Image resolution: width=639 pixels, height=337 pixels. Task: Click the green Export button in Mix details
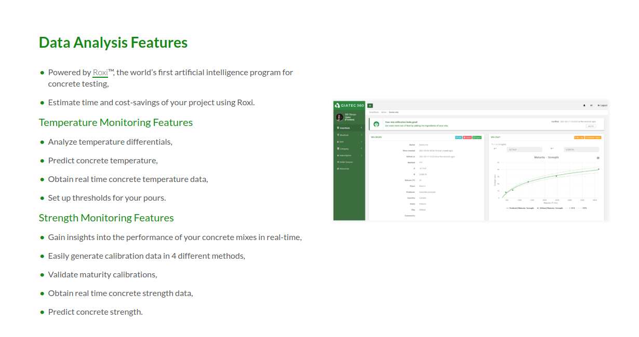pyautogui.click(x=477, y=137)
